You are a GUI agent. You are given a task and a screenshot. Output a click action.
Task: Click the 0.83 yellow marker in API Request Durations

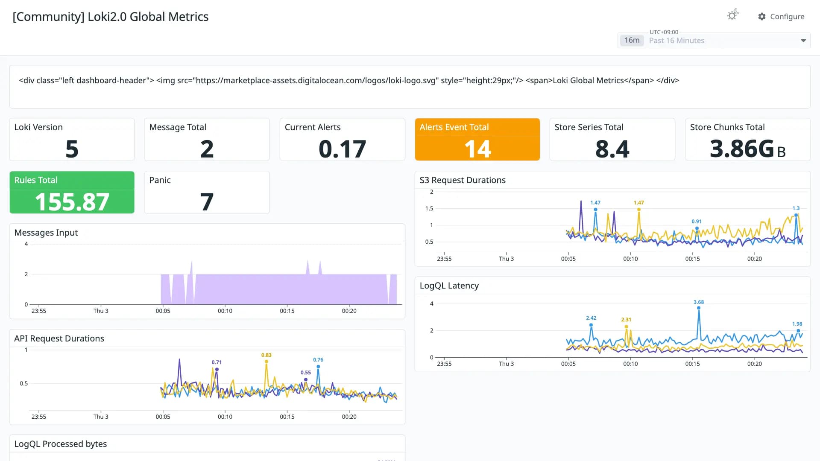pos(266,362)
